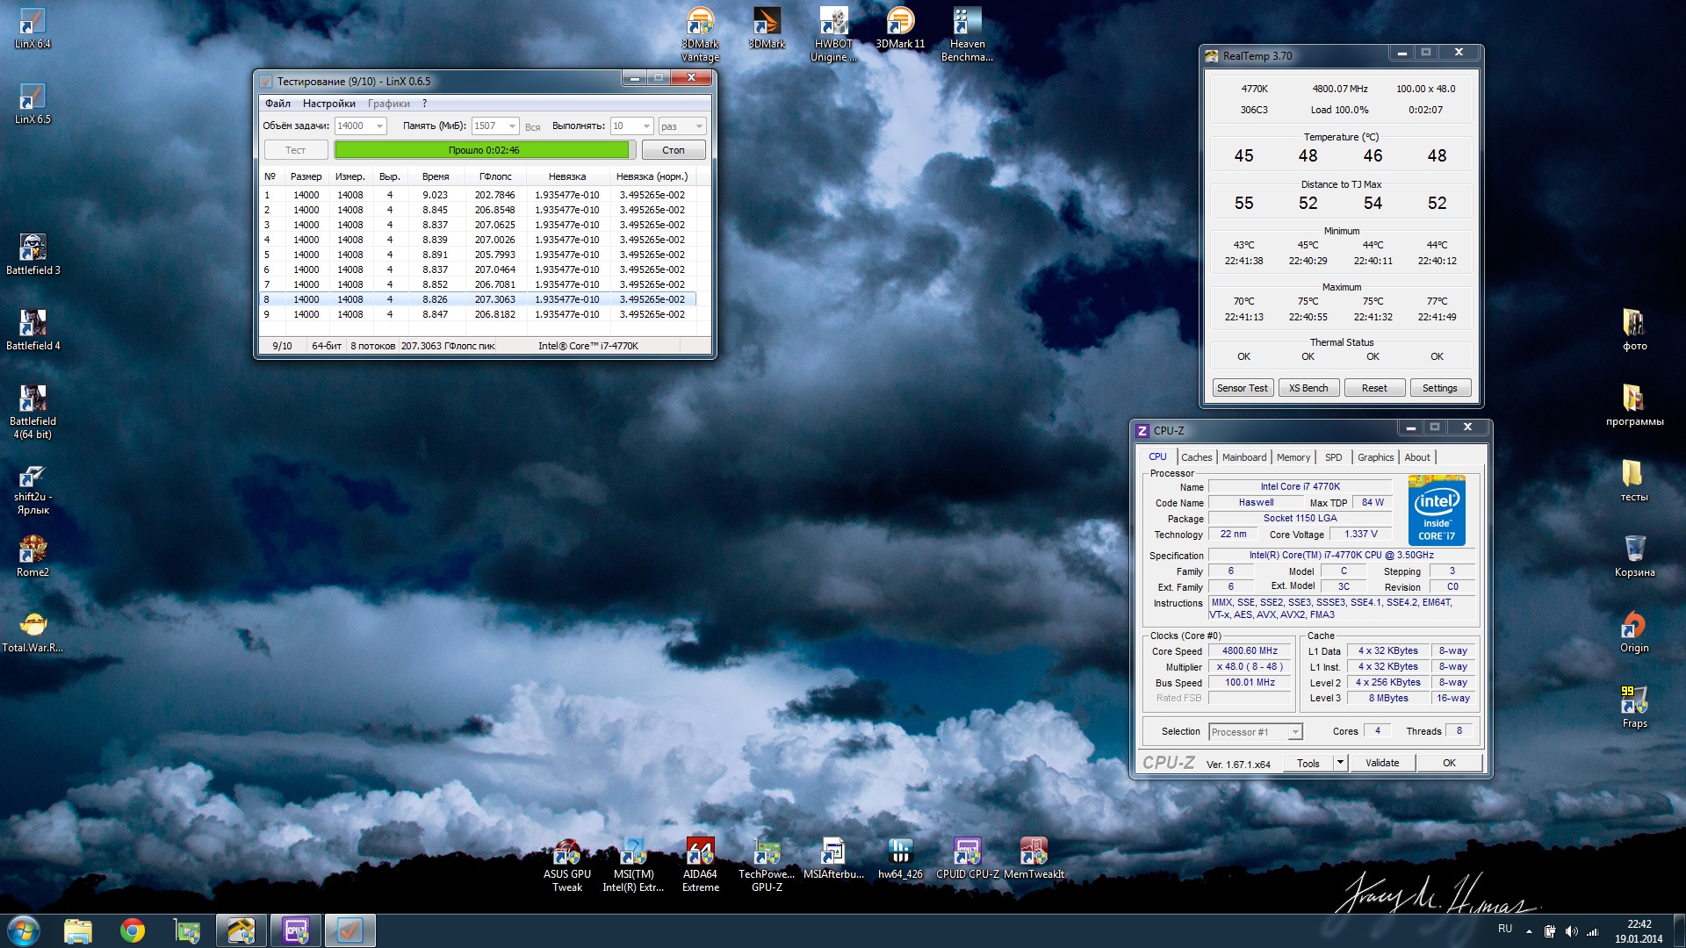Expand the LinX problem size dropdown
Image resolution: width=1686 pixels, height=948 pixels.
tap(379, 126)
